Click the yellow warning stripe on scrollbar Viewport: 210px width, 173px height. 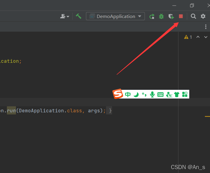(x=207, y=117)
